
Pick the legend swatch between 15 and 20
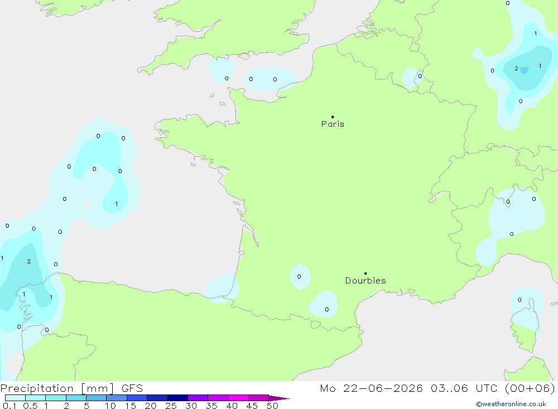(x=137, y=398)
